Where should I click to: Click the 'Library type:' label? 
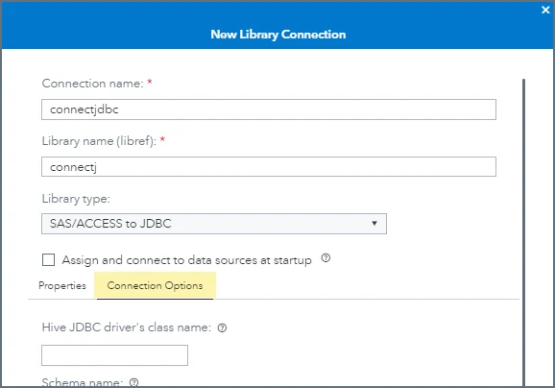[76, 199]
